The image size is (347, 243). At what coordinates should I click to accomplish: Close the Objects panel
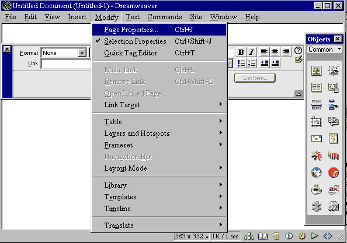click(x=338, y=39)
